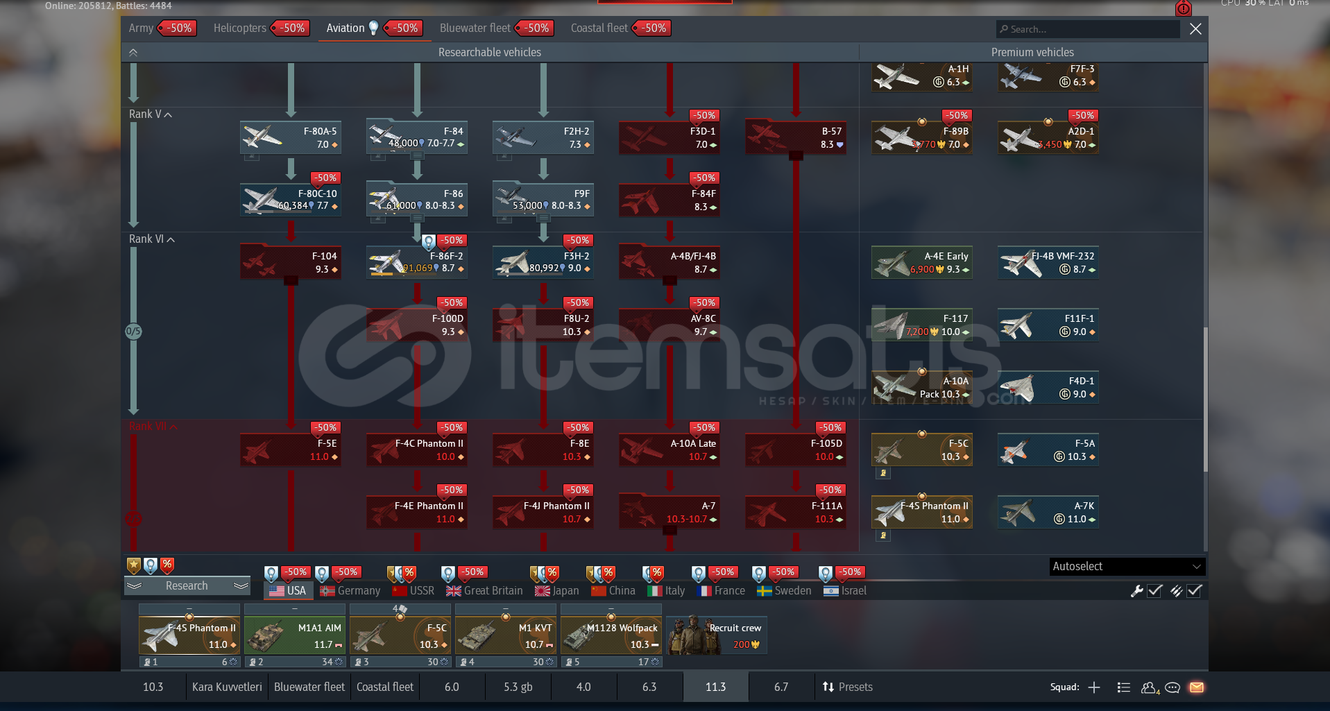The image size is (1330, 711).
Task: Open the Autoselect dropdown
Action: (x=1127, y=567)
